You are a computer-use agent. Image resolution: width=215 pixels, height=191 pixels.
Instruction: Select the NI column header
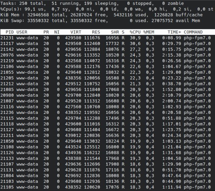pyautogui.click(x=57, y=32)
